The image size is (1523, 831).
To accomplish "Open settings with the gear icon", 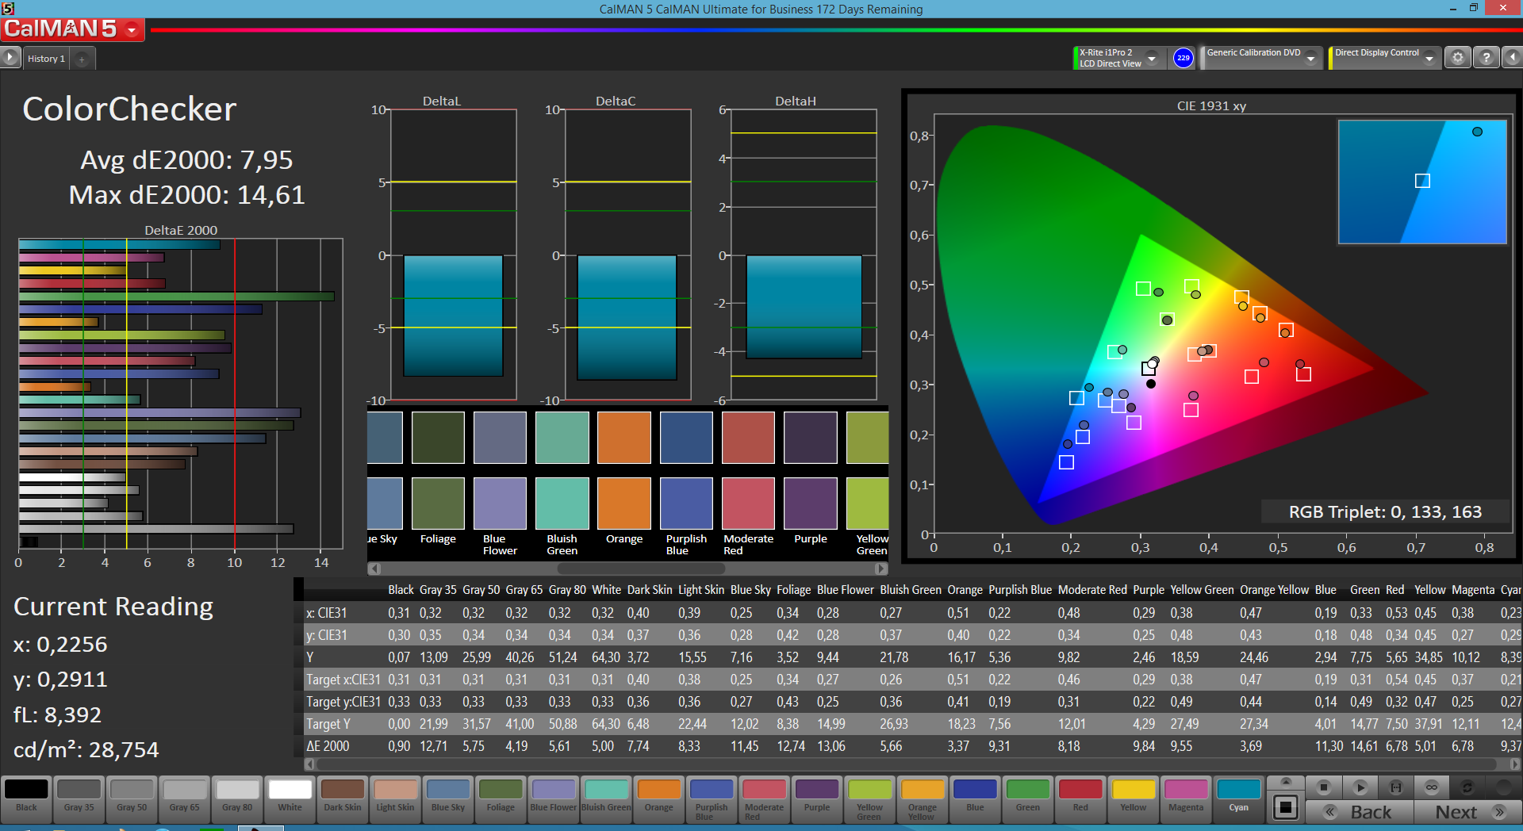I will (1457, 58).
